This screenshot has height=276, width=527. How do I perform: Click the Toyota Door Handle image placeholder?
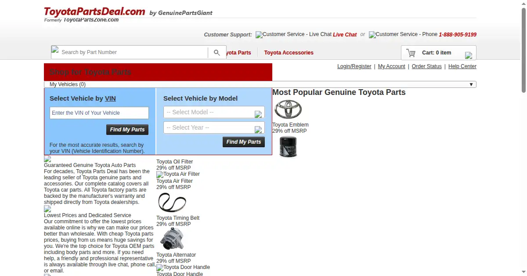tap(183, 267)
